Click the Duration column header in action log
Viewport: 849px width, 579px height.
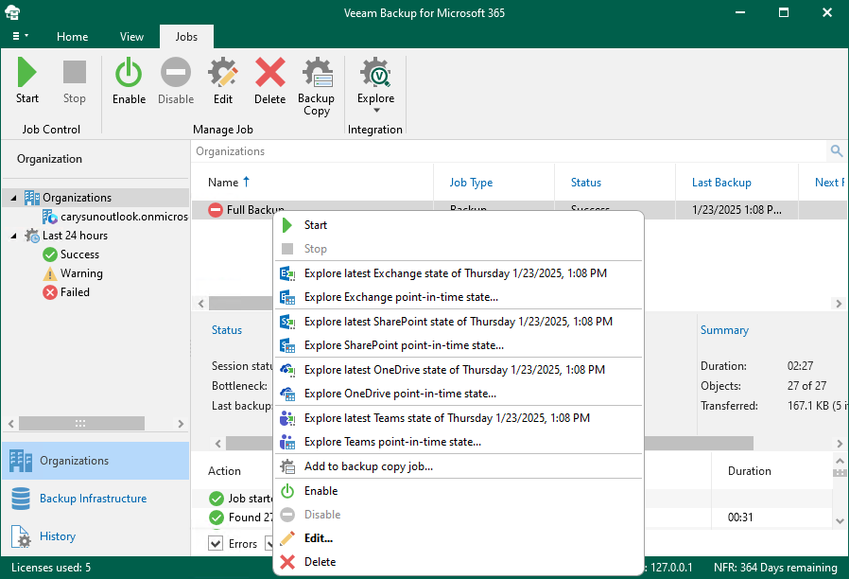pyautogui.click(x=750, y=471)
